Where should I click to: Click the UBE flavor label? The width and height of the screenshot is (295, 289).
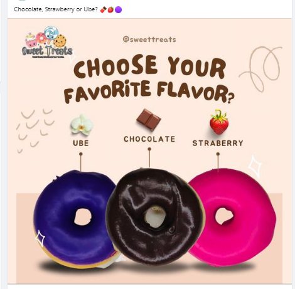81,144
